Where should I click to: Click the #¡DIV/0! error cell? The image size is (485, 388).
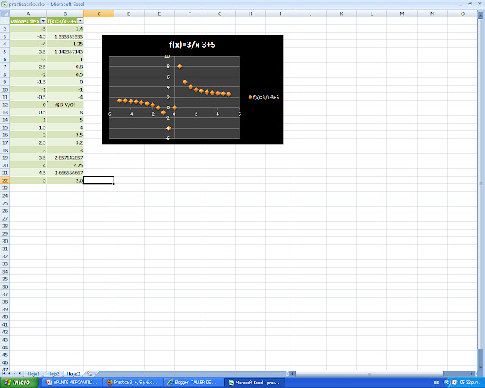point(65,105)
